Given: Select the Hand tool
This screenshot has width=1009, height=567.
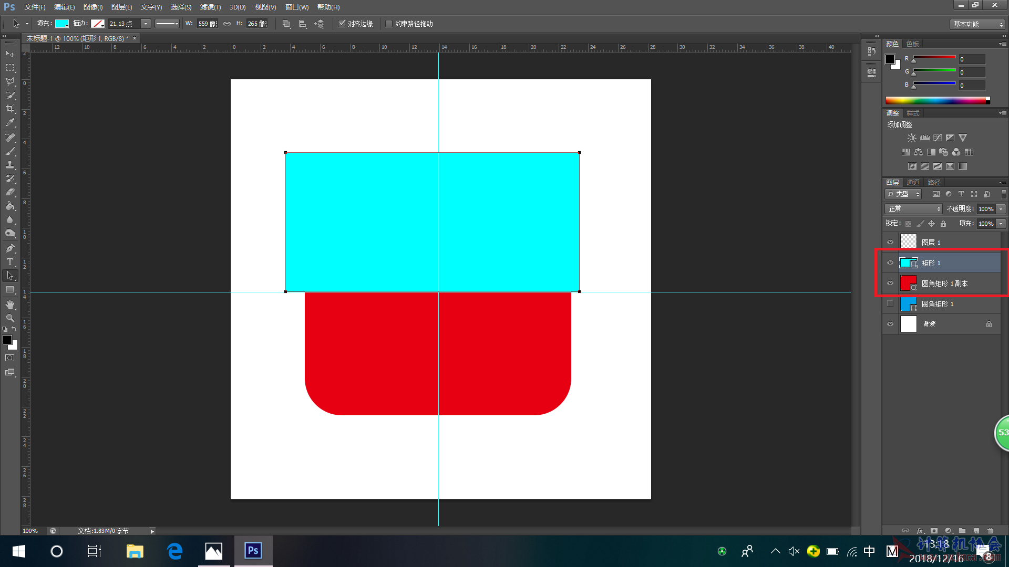Looking at the screenshot, I should pos(10,304).
